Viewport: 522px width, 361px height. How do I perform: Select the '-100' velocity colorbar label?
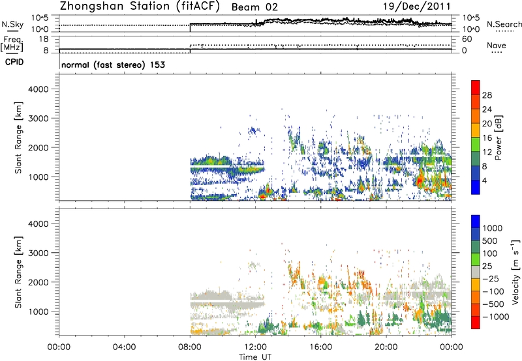pos(493,291)
